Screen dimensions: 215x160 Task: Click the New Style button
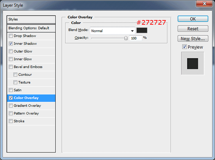[193, 39]
